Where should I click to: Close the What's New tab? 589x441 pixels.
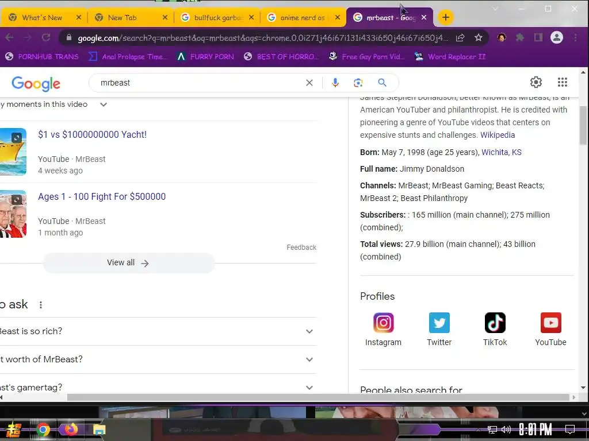click(x=78, y=17)
